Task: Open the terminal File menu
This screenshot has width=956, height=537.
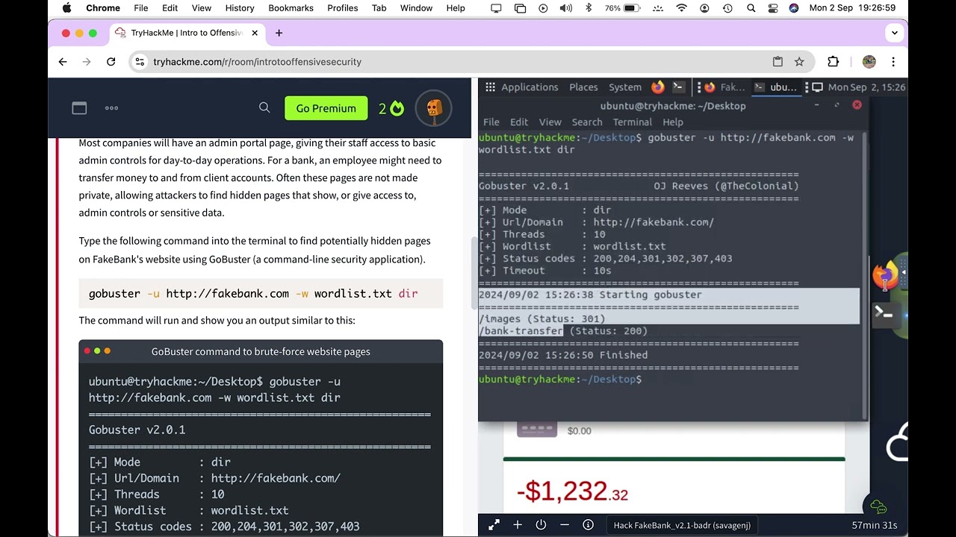Action: coord(491,122)
